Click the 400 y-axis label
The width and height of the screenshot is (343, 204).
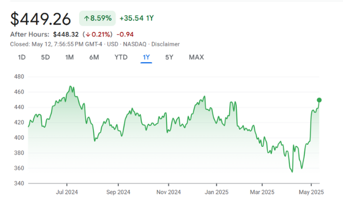click(x=19, y=138)
